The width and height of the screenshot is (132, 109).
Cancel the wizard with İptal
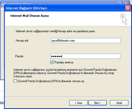coord(119,103)
